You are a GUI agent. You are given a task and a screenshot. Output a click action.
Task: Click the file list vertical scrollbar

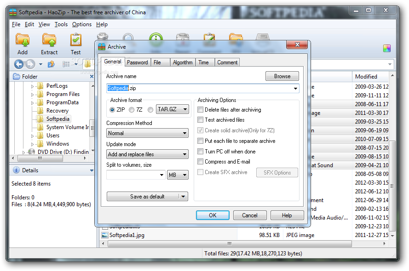click(x=392, y=186)
